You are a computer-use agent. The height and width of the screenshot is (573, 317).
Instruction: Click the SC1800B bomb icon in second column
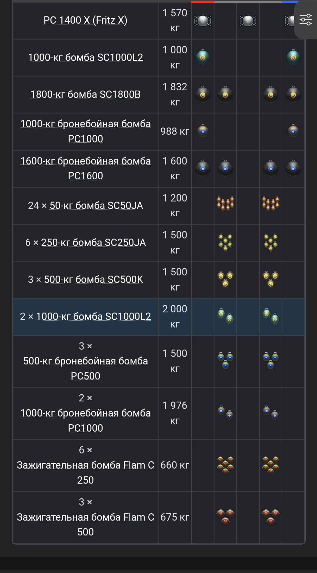225,95
